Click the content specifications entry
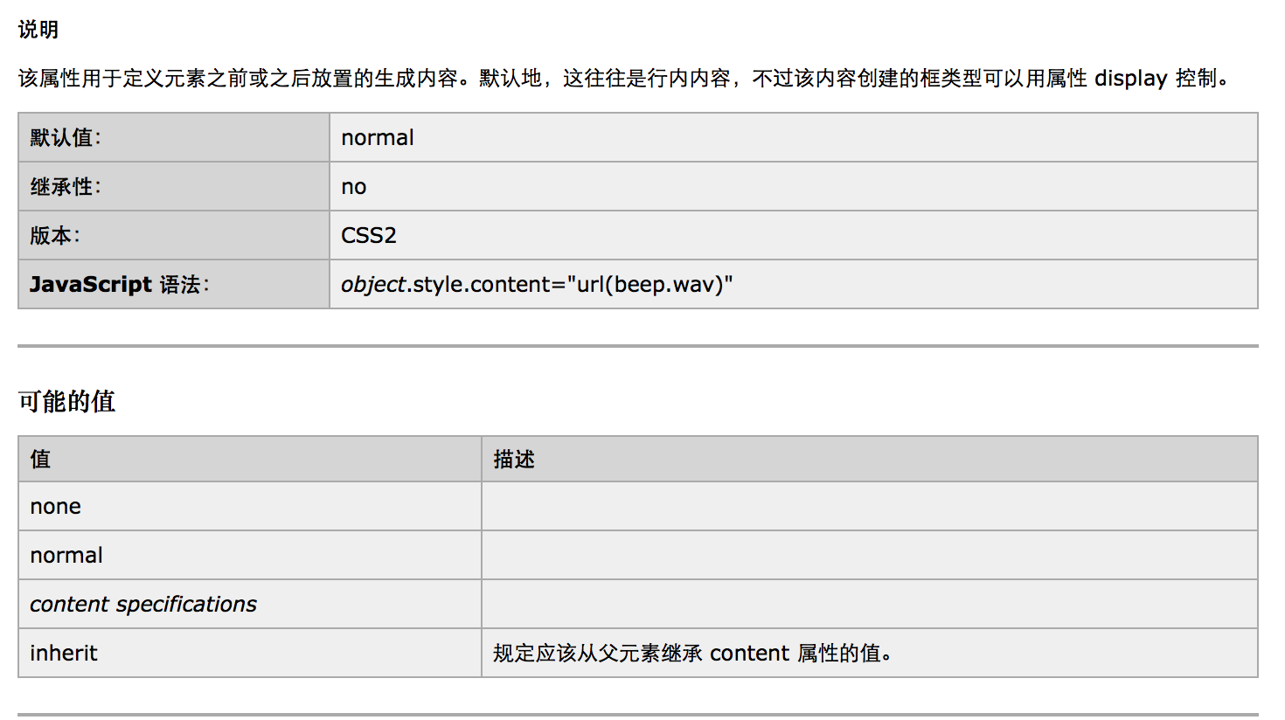This screenshot has width=1285, height=720. coord(143,604)
